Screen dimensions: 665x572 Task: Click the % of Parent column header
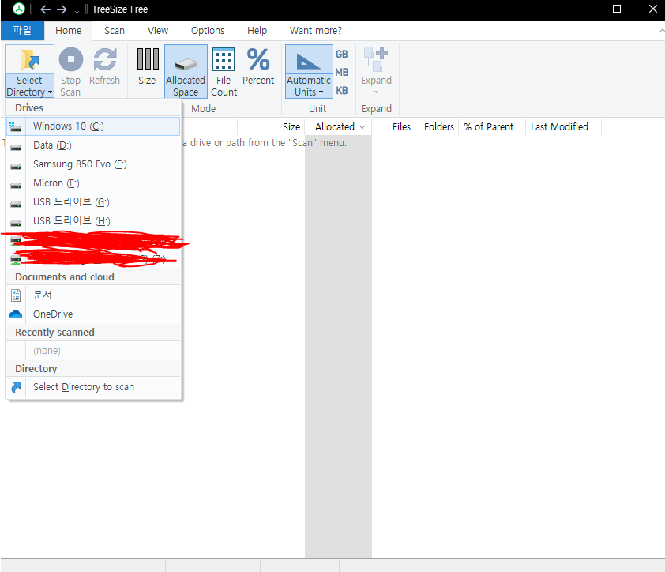(x=492, y=127)
